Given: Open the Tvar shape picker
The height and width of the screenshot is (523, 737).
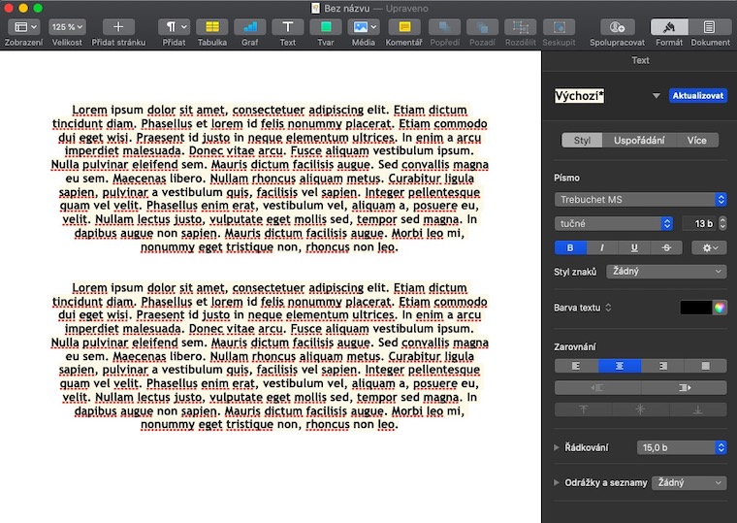Looking at the screenshot, I should click(326, 27).
